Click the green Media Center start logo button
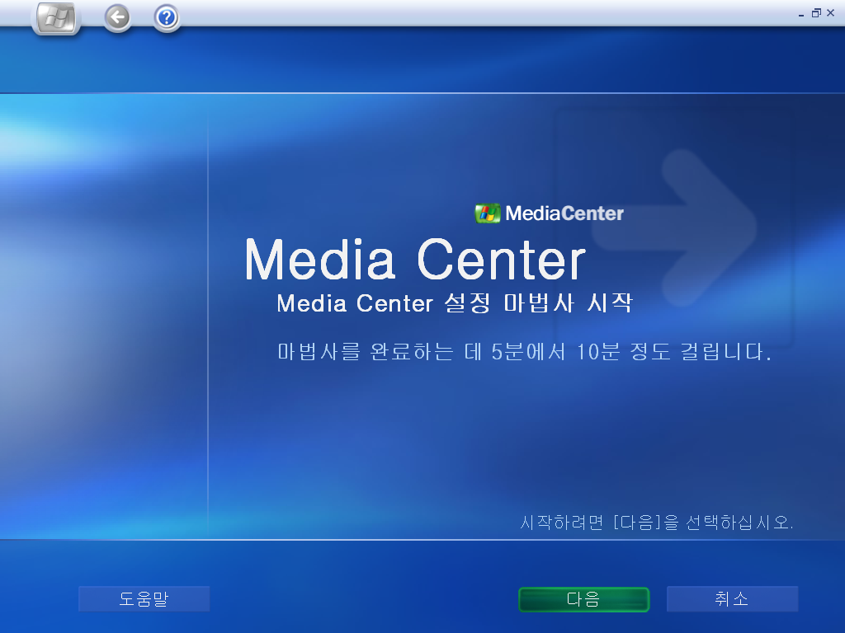Screen dimensions: 845x633 coord(56,18)
